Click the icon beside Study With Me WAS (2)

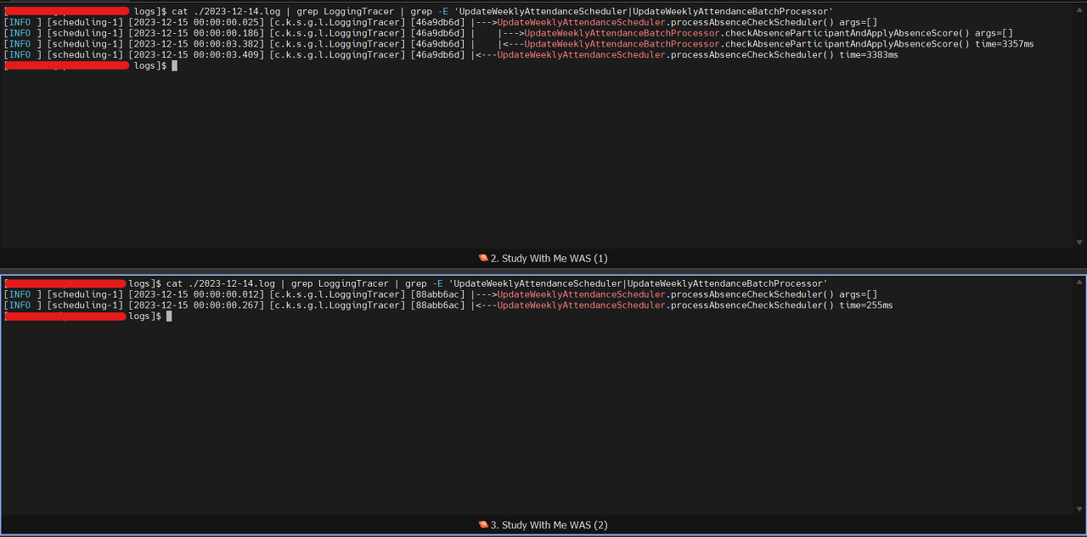click(483, 525)
